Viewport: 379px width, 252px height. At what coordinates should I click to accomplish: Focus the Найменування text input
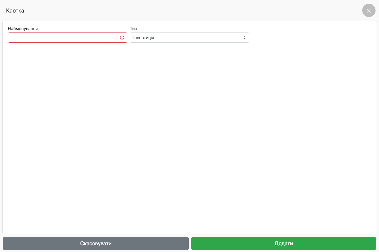click(x=63, y=38)
